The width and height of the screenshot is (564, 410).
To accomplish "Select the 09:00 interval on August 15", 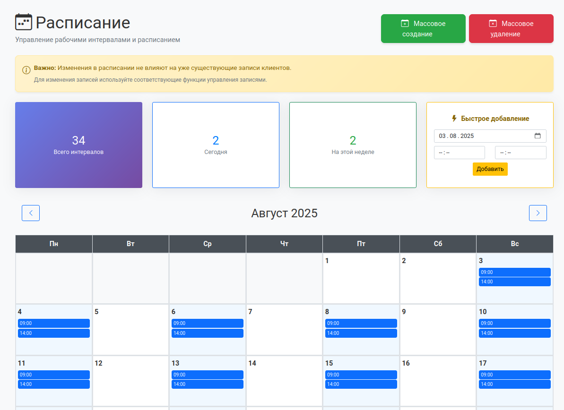I will point(361,375).
